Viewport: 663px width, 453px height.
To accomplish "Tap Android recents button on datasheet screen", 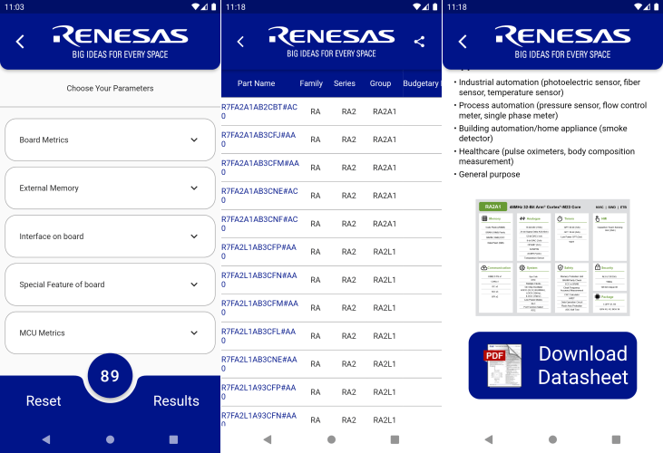I will (616, 439).
